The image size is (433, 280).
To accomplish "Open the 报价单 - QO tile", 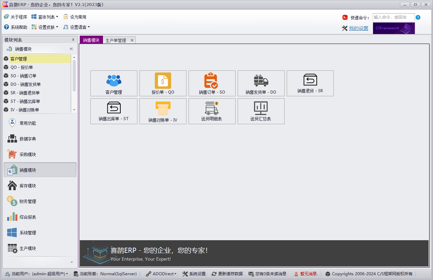I will pyautogui.click(x=163, y=83).
